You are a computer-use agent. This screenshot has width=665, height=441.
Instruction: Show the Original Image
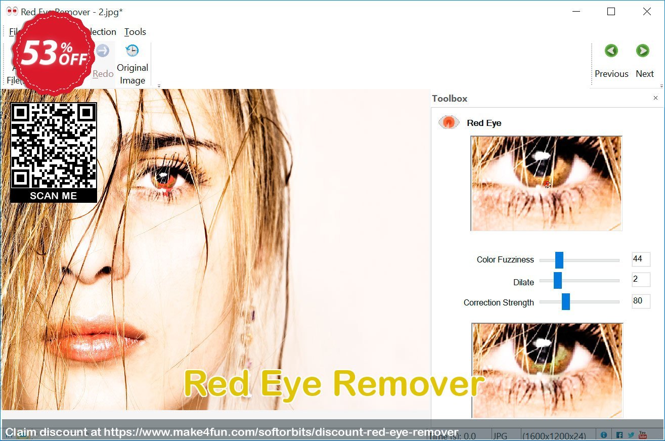click(x=132, y=64)
